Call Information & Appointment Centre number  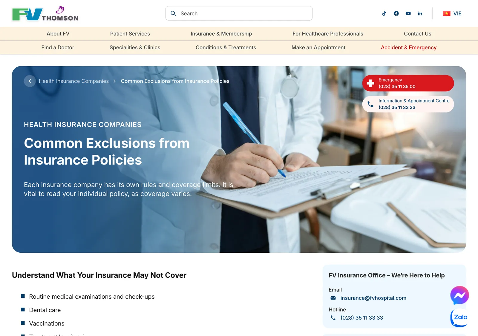tap(408, 104)
